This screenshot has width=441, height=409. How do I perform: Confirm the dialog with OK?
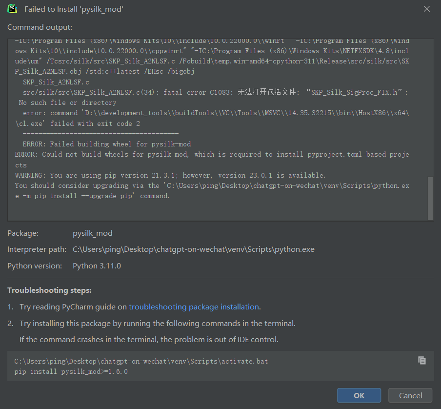click(x=359, y=395)
